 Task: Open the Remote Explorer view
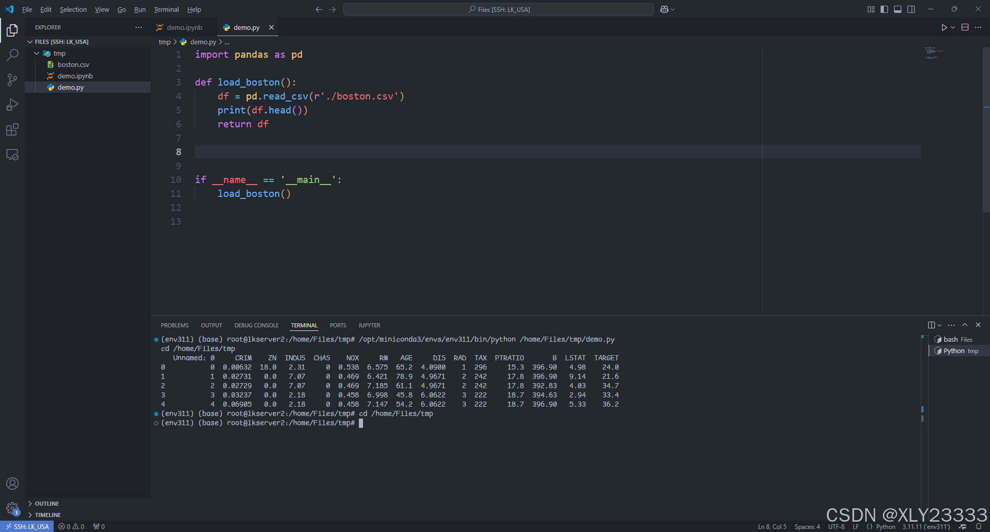(x=12, y=154)
